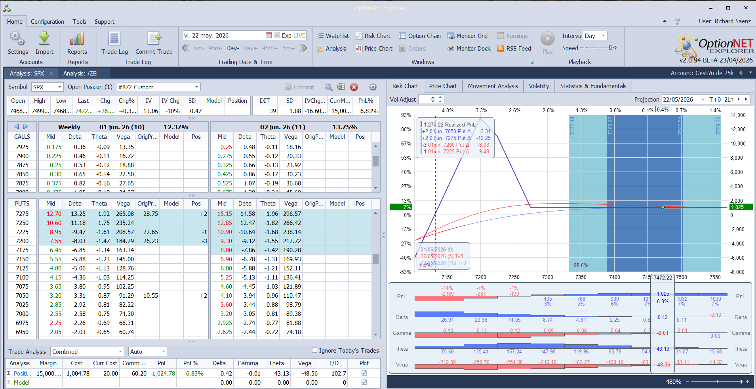Toggle LIVE mode in trading date box

pos(299,36)
